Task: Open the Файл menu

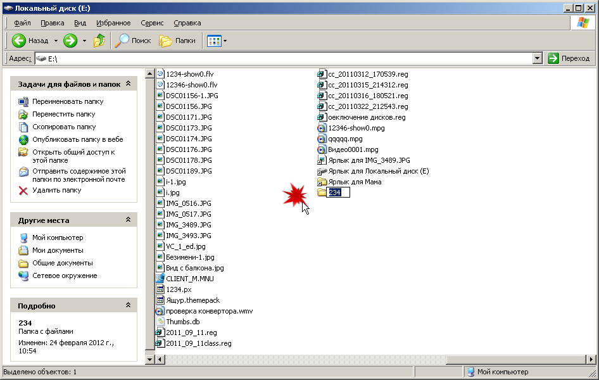Action: (23, 23)
